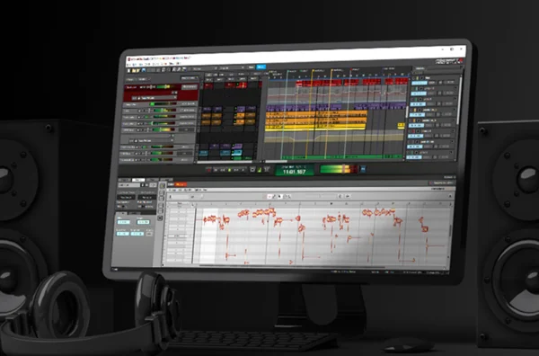Click the Add Track button above track list
This screenshot has height=356, width=539.
pos(130,80)
